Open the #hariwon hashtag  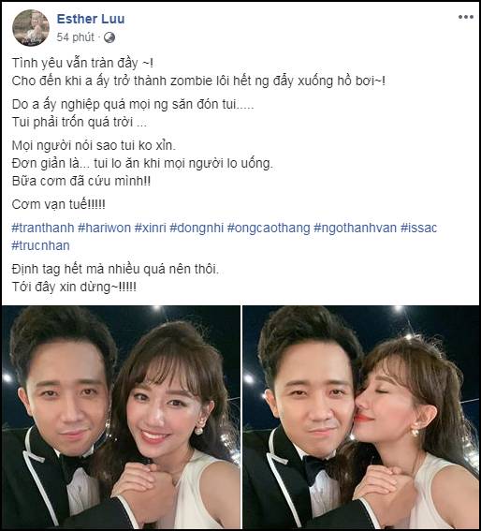(x=104, y=228)
